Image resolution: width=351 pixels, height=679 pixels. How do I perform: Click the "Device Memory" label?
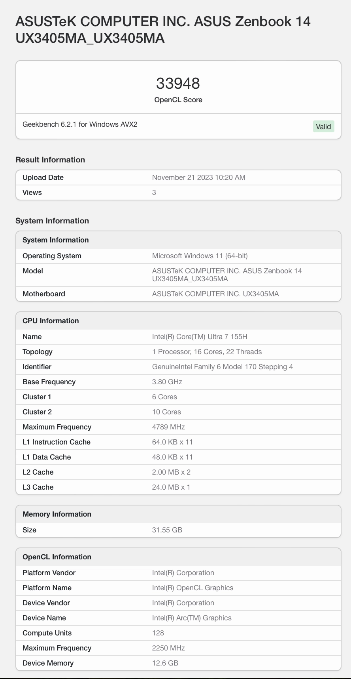48,663
